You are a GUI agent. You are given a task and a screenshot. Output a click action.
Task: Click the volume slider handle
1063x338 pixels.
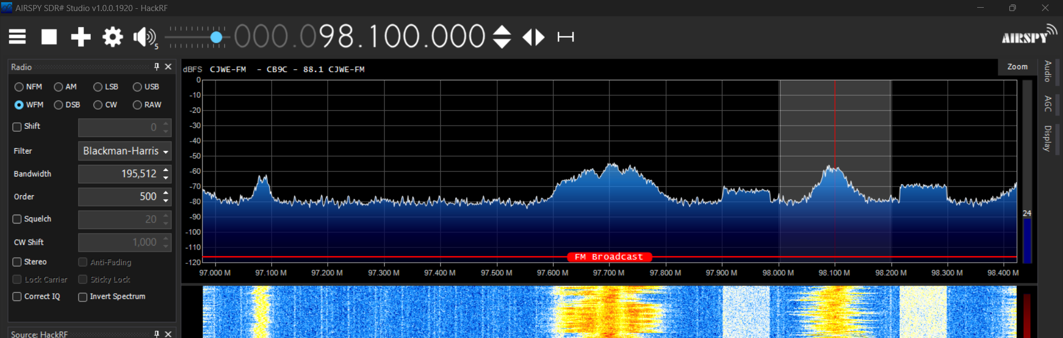(x=216, y=37)
